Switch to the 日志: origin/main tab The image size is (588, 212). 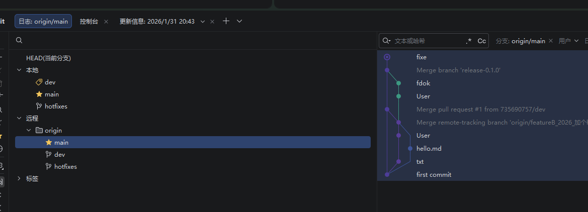(x=43, y=21)
